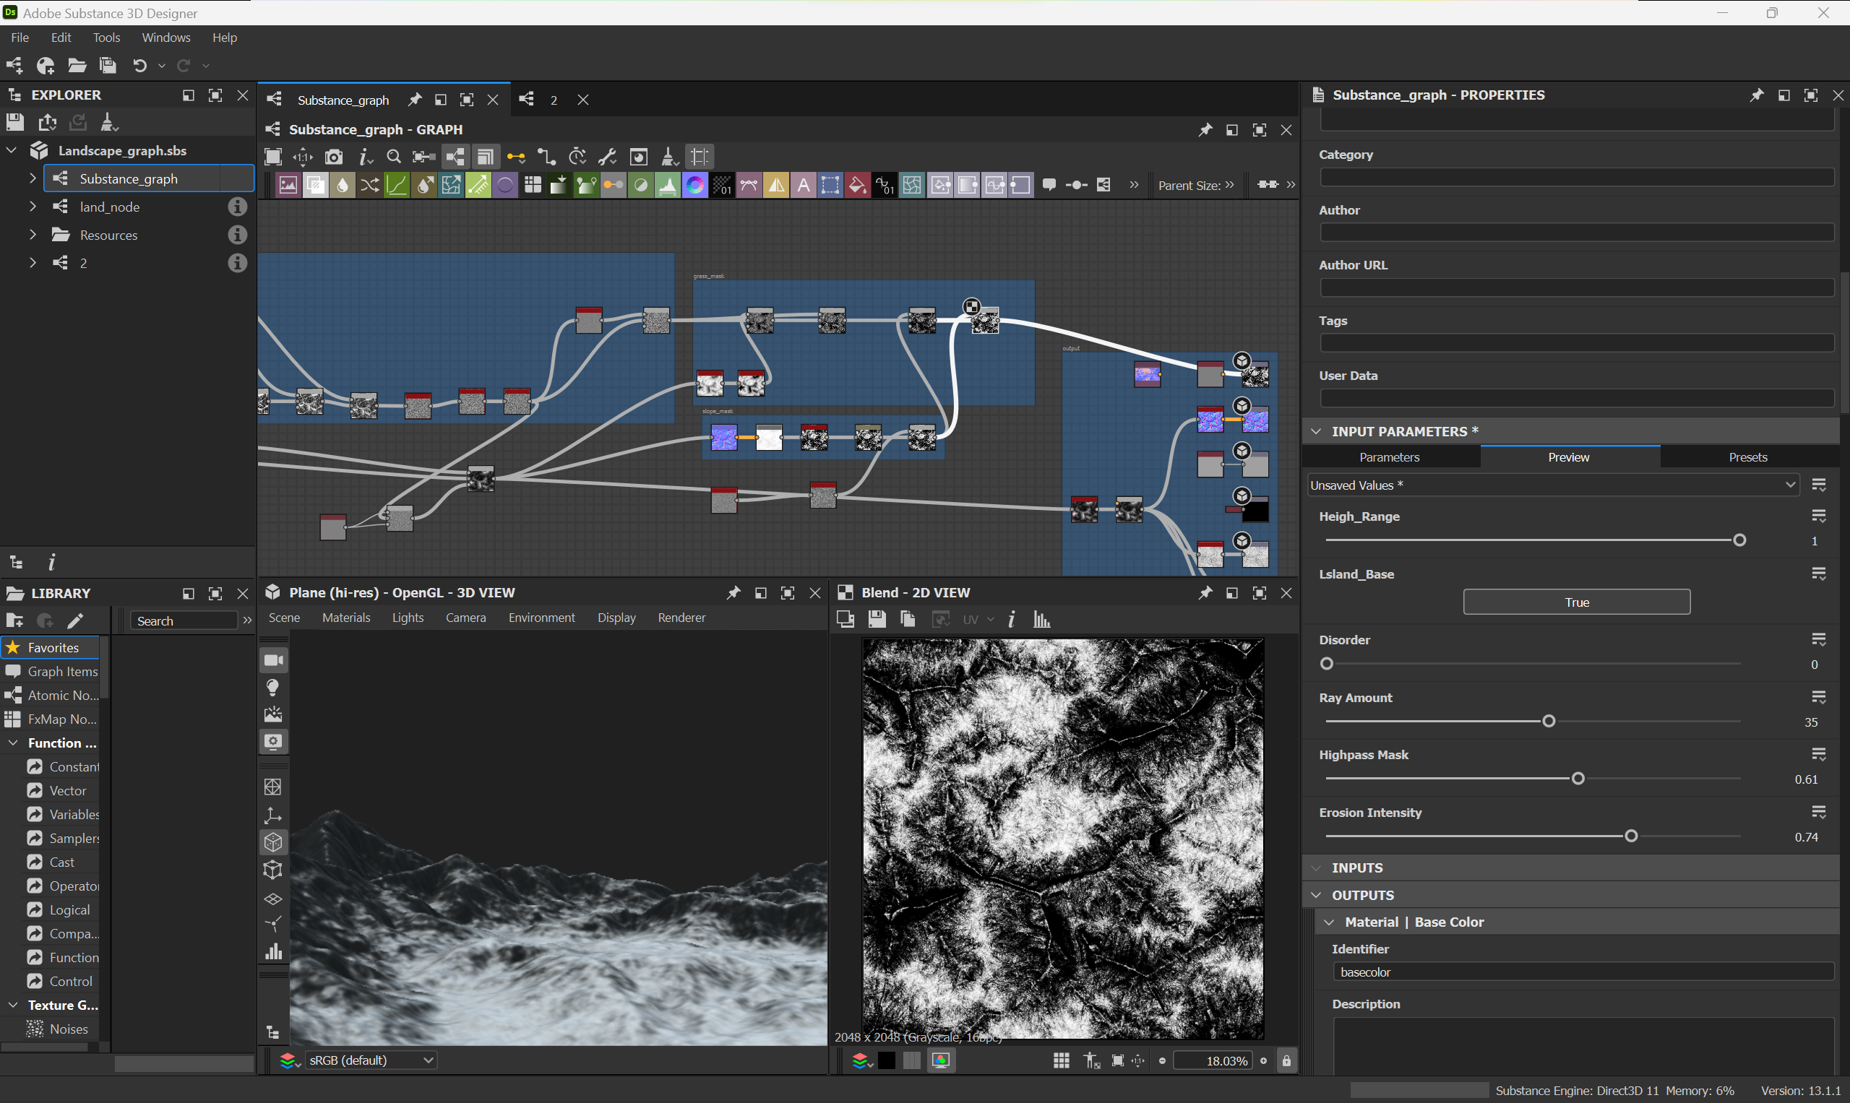Viewport: 1850px width, 1103px height.
Task: Adjust the Ray Amount slider handle
Action: 1549,721
